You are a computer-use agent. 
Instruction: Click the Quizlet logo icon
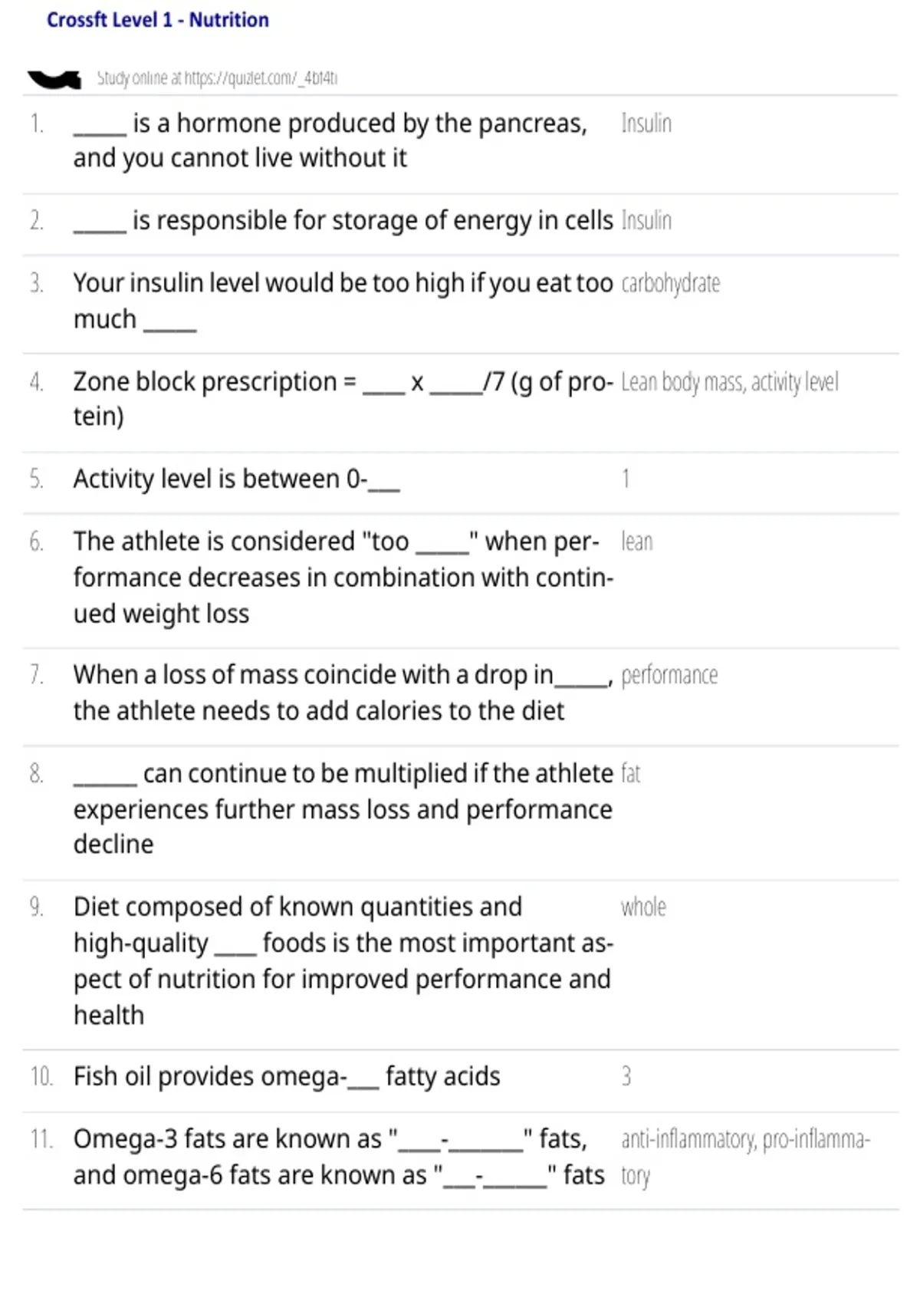[x=54, y=79]
